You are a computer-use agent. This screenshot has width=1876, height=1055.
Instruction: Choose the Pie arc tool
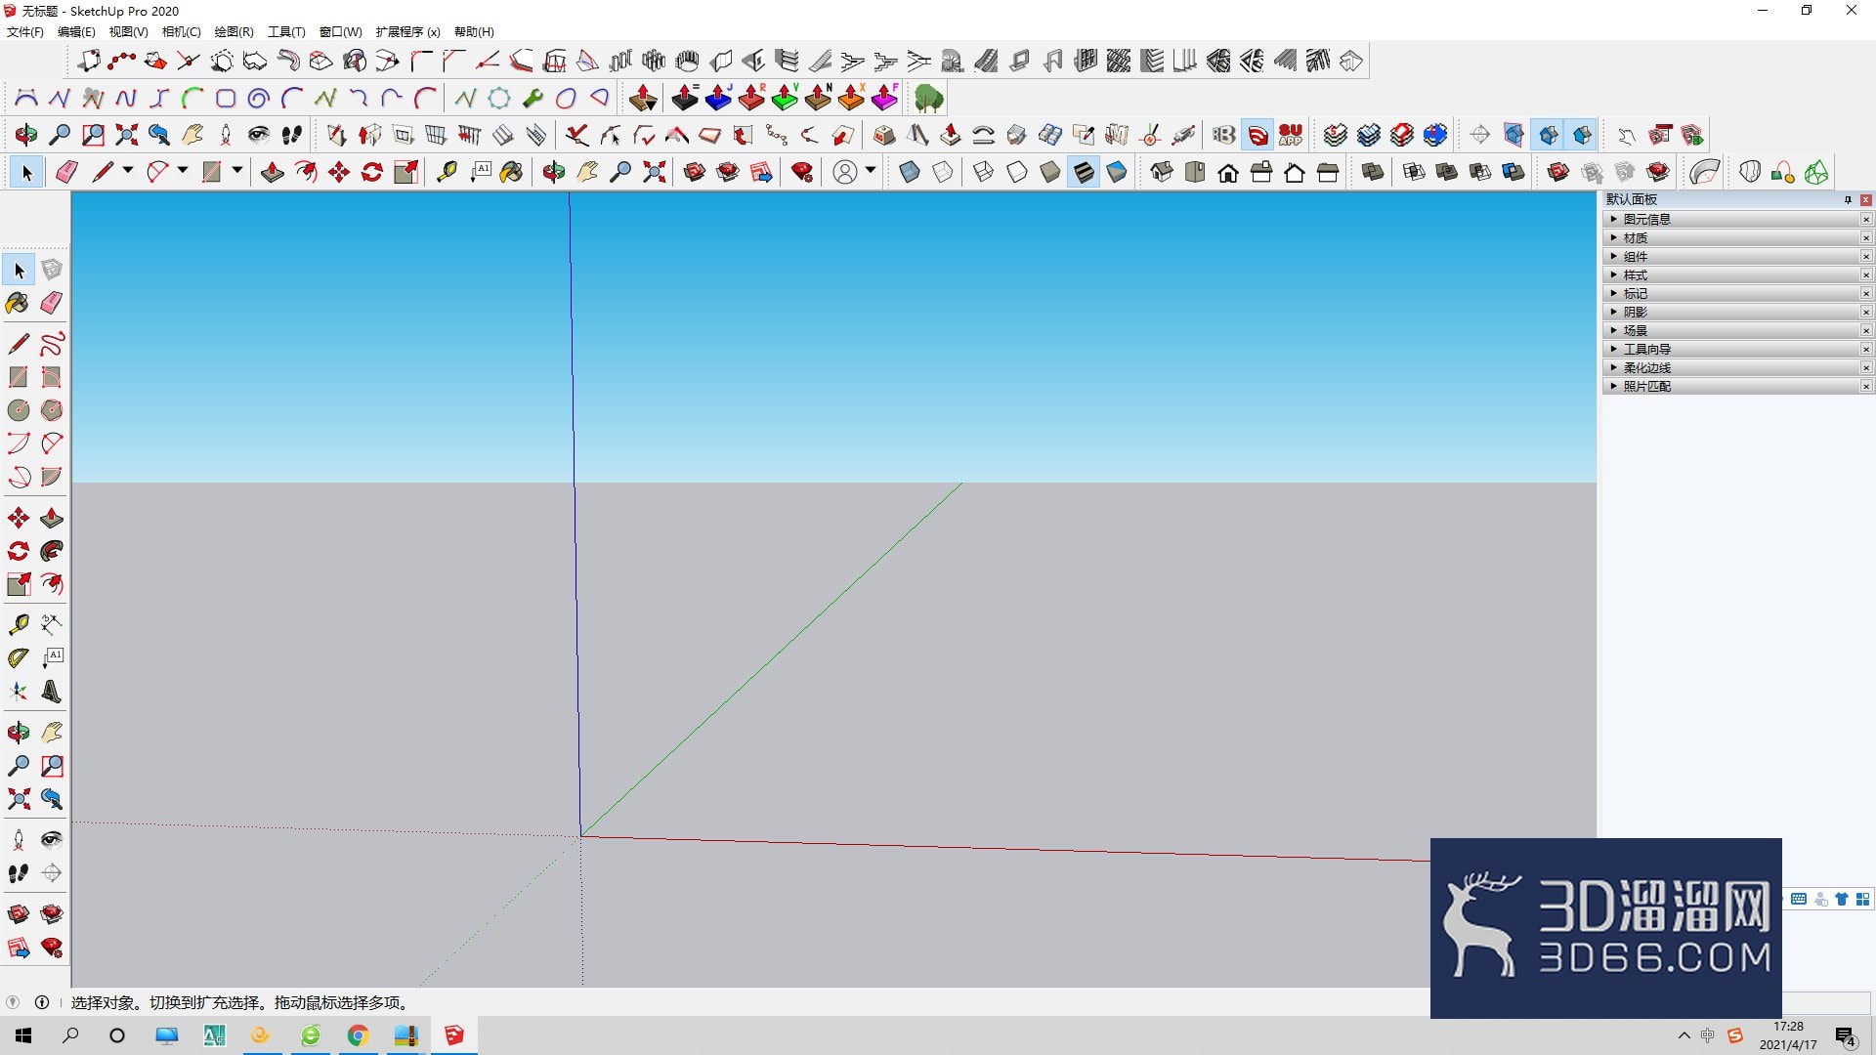52,477
